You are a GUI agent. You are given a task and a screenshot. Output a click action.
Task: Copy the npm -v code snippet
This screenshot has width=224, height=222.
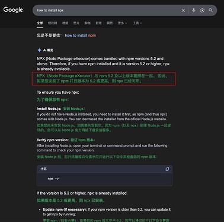point(167,169)
